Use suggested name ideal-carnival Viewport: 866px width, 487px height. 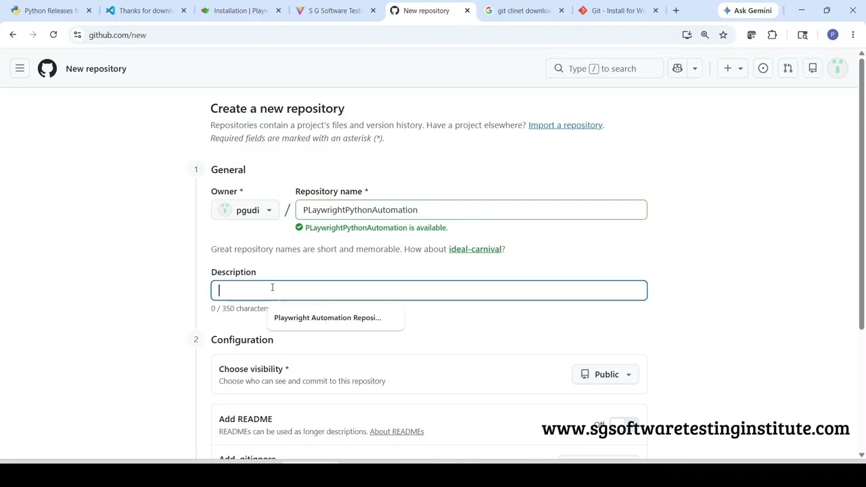coord(475,249)
